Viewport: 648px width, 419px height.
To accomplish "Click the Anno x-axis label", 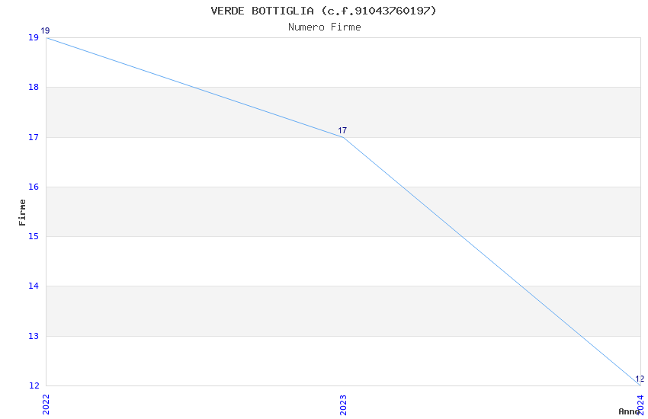I will (x=629, y=411).
